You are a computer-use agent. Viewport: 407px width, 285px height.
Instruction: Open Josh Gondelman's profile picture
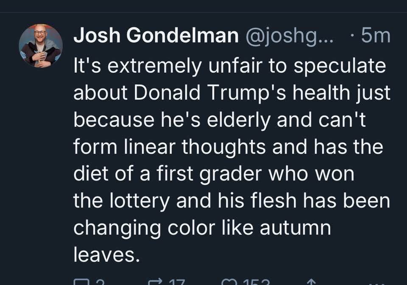[41, 46]
